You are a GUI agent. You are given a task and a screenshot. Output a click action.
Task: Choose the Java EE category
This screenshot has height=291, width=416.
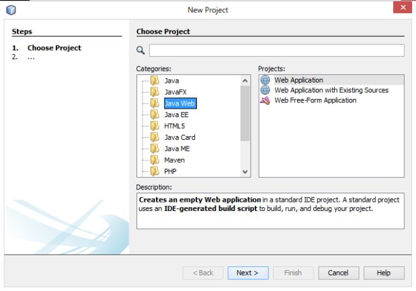click(x=176, y=115)
